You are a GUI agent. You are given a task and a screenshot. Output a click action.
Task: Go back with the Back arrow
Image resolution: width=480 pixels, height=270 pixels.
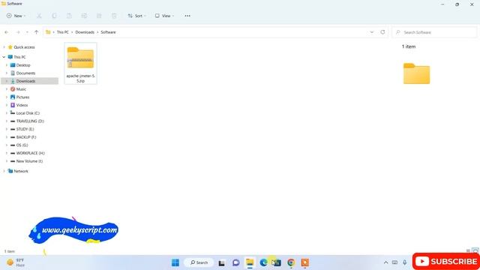(7, 32)
